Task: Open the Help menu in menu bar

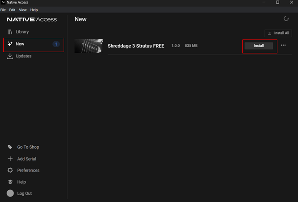Action: (x=34, y=10)
